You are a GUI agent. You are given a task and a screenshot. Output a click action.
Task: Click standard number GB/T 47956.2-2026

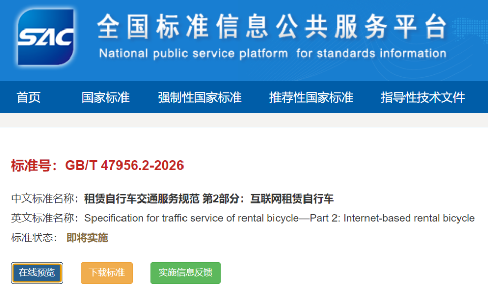(x=124, y=165)
